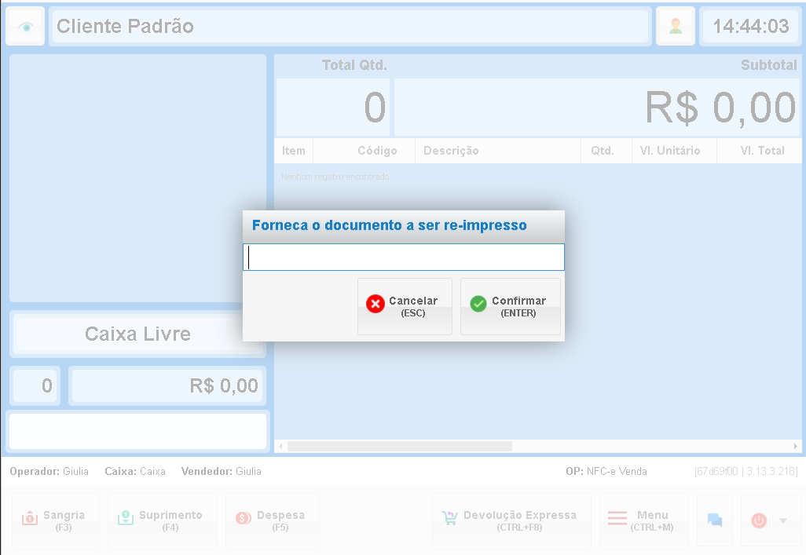Image resolution: width=806 pixels, height=555 pixels.
Task: Confirm the document re-print
Action: click(511, 307)
